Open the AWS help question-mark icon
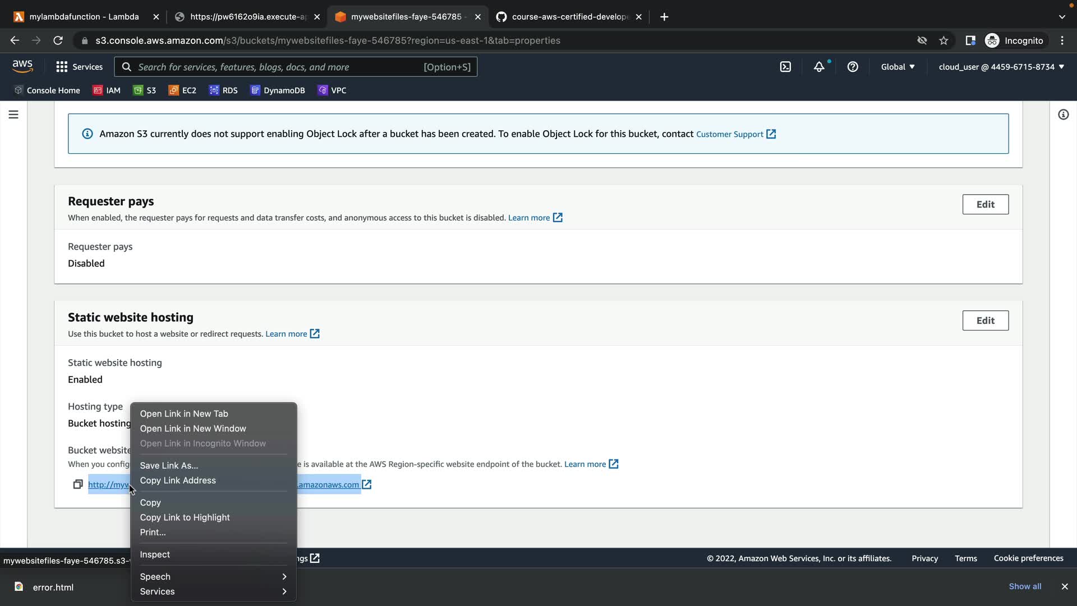Screen dimensions: 1077x606 [853, 67]
